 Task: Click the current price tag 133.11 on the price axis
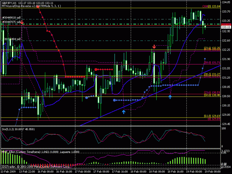click(x=226, y=27)
